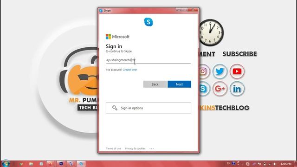Click the Microsoft logo above Sign in
The height and width of the screenshot is (167, 297).
[117, 37]
